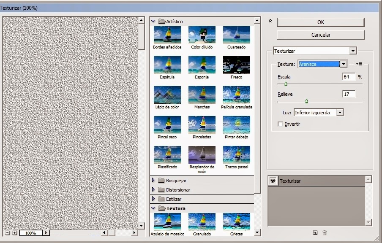Image resolution: width=382 pixels, height=243 pixels.
Task: Open the Arenisca texture dropdown
Action: point(344,64)
